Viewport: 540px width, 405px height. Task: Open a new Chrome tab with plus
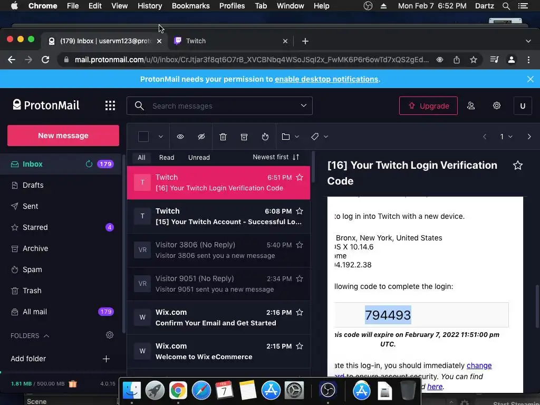305,41
